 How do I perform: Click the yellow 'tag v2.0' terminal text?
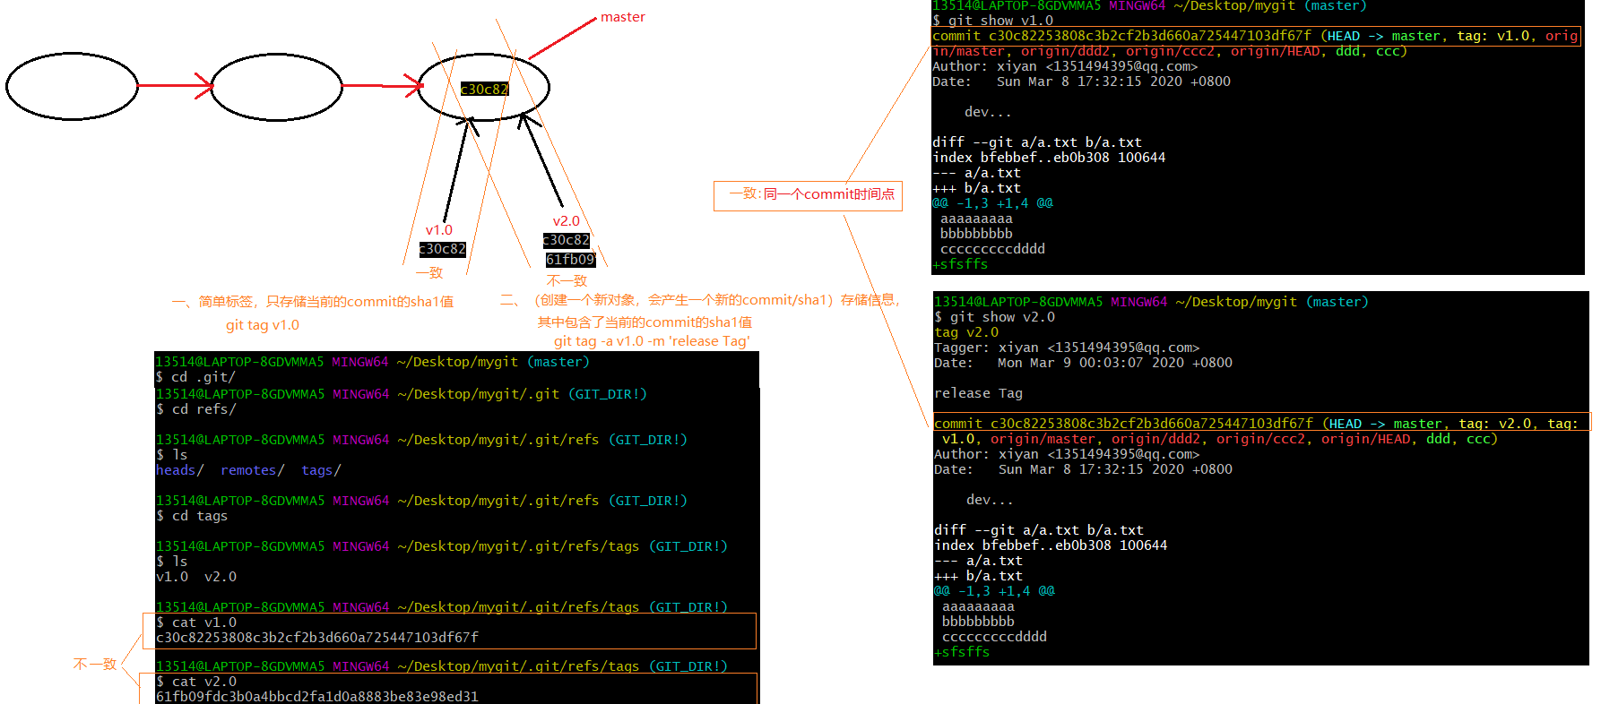[966, 332]
